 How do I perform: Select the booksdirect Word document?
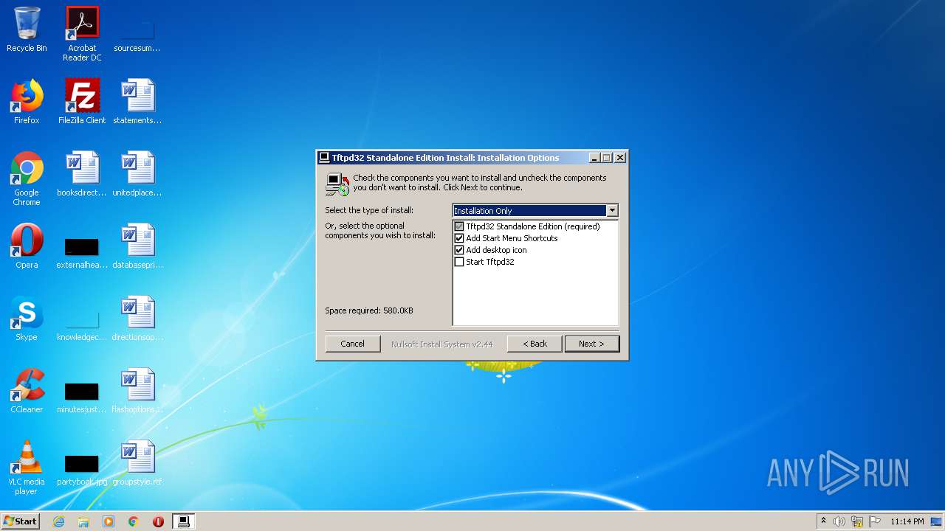[82, 174]
